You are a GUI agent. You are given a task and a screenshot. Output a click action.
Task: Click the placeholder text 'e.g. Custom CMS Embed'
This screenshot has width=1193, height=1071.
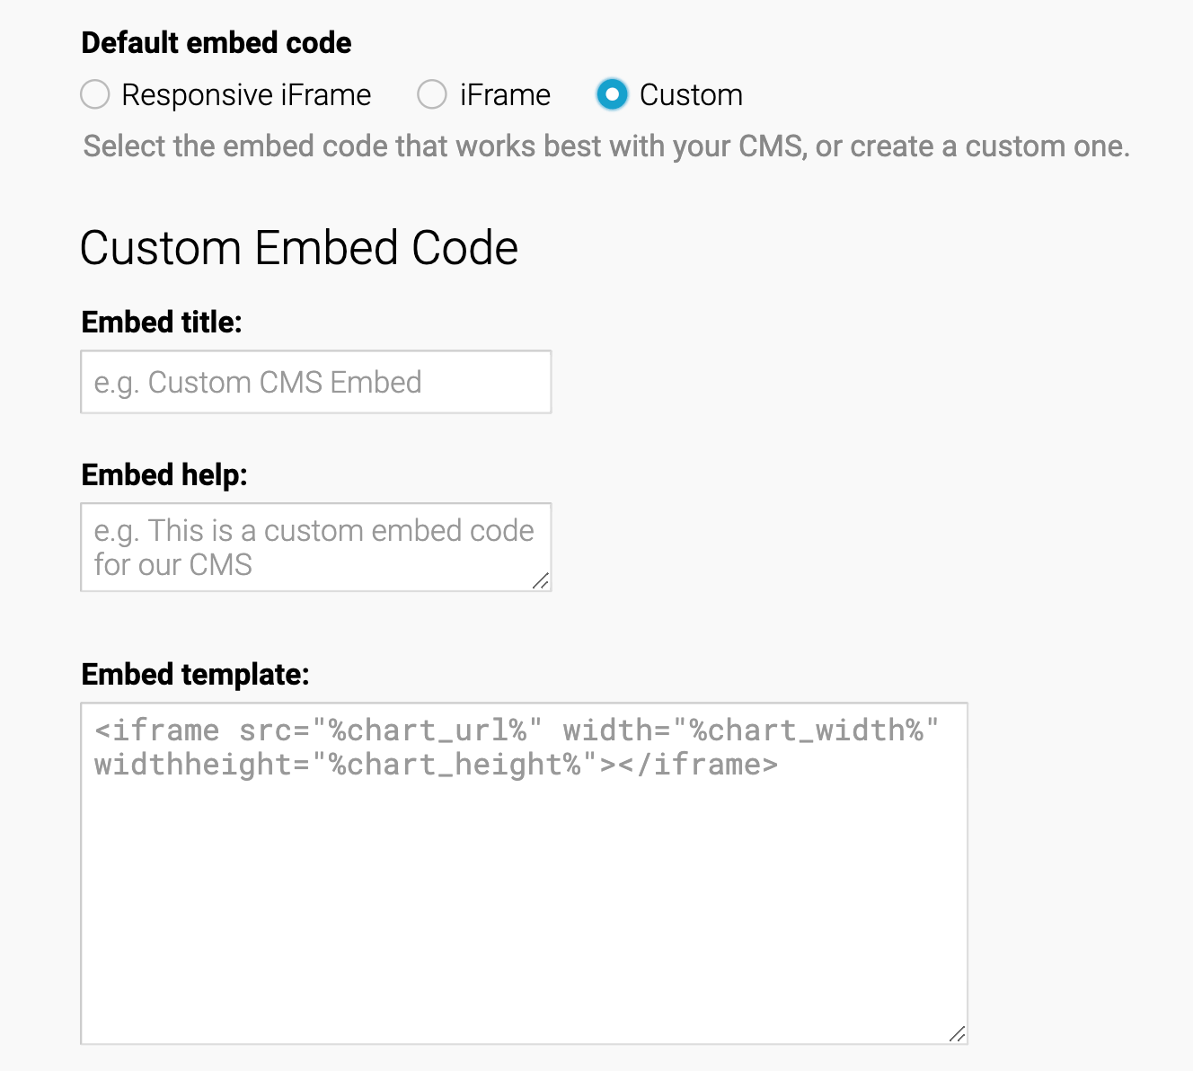[x=258, y=382]
